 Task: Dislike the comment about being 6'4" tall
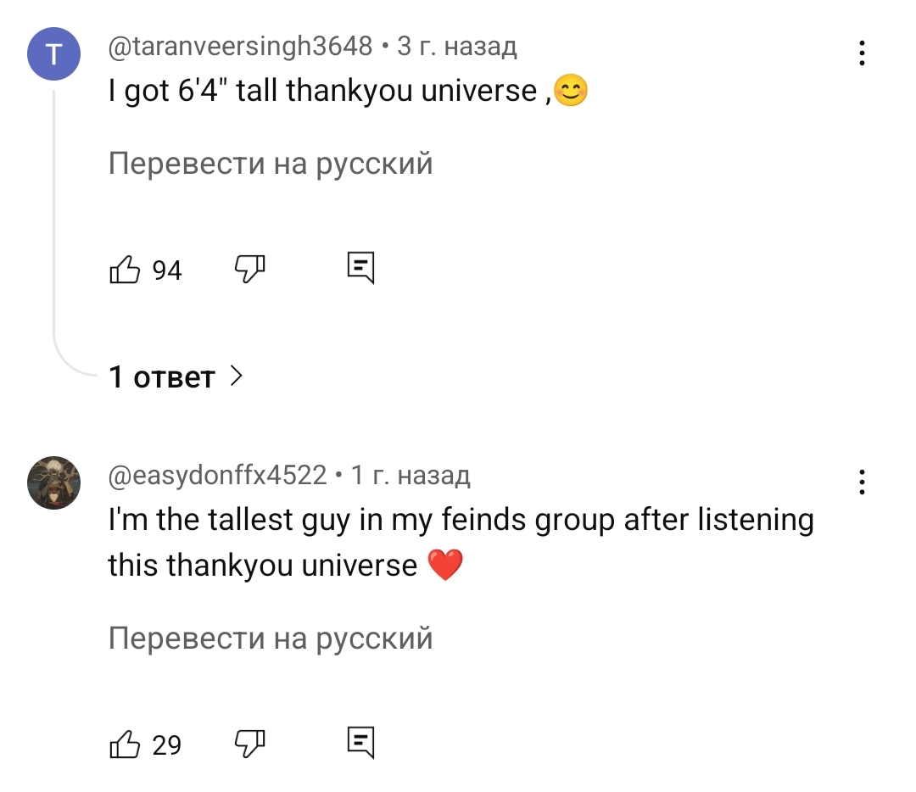pyautogui.click(x=249, y=268)
